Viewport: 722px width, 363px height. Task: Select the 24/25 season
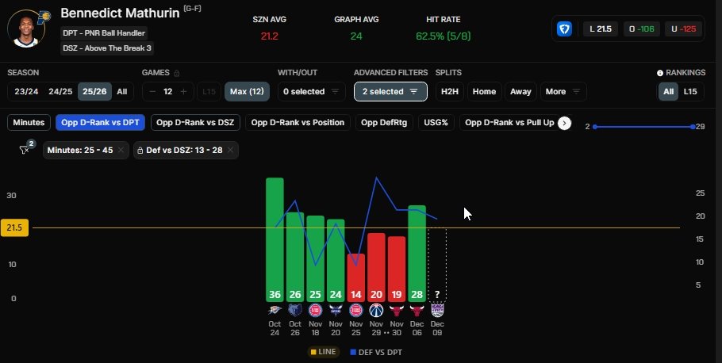tap(60, 92)
